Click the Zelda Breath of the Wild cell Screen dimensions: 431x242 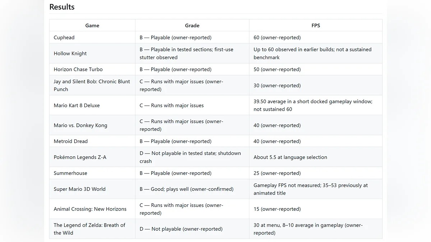coord(92,229)
